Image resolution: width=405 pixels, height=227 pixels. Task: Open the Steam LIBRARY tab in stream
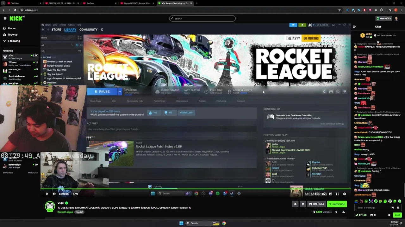coord(70,29)
